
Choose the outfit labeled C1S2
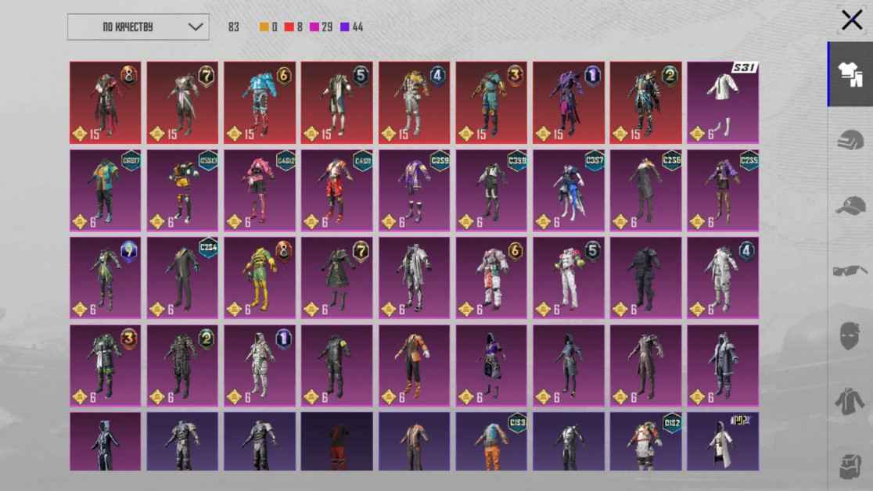pos(646,442)
